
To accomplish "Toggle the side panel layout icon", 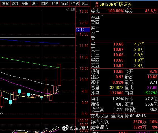I will point(73,9).
